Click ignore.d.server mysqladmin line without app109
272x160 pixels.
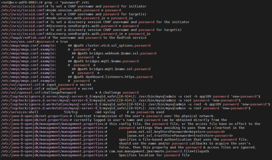[x=121, y=100]
